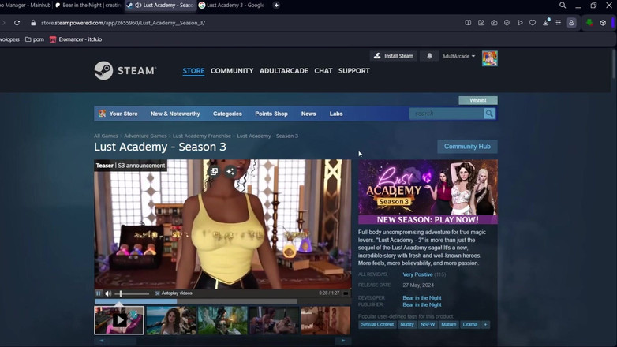Pause the teaser video
Viewport: 617px width, 347px height.
point(99,293)
